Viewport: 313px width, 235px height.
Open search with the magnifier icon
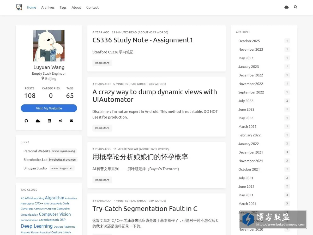click(x=296, y=7)
